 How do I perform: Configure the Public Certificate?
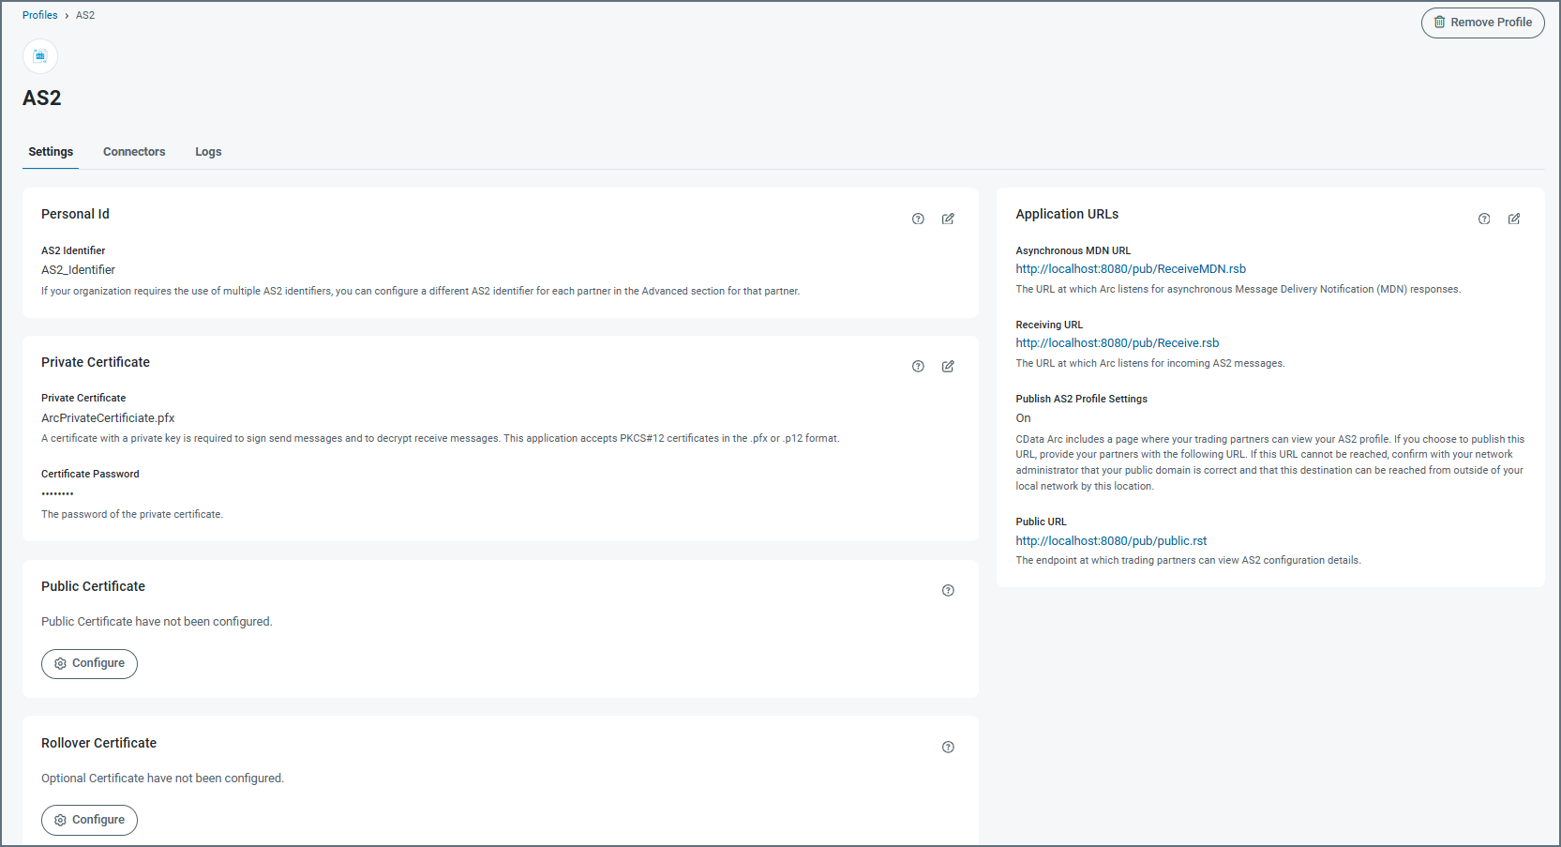click(89, 663)
